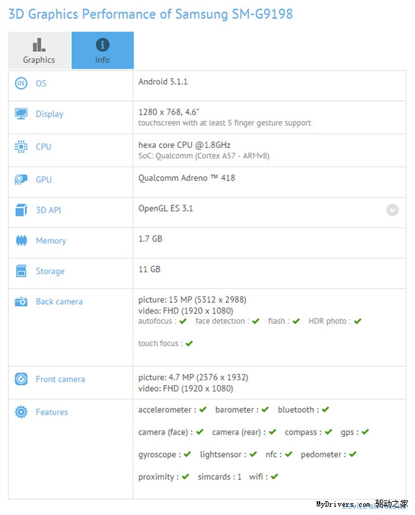Click the 3D API cube icon
415x515 pixels.
21,210
